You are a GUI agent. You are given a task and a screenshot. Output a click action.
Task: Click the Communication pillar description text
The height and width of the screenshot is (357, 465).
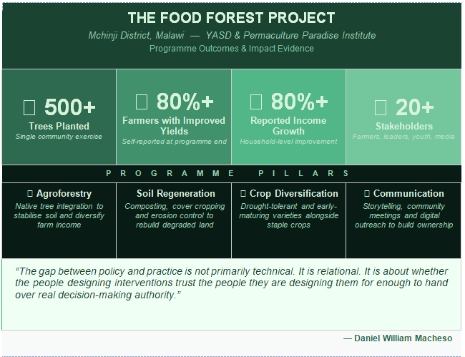point(403,215)
